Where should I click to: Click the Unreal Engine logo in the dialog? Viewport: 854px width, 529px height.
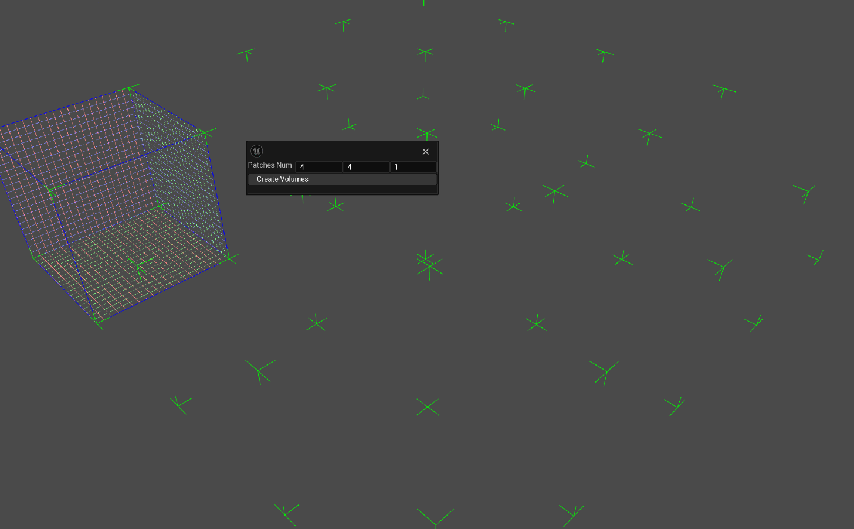click(x=256, y=151)
